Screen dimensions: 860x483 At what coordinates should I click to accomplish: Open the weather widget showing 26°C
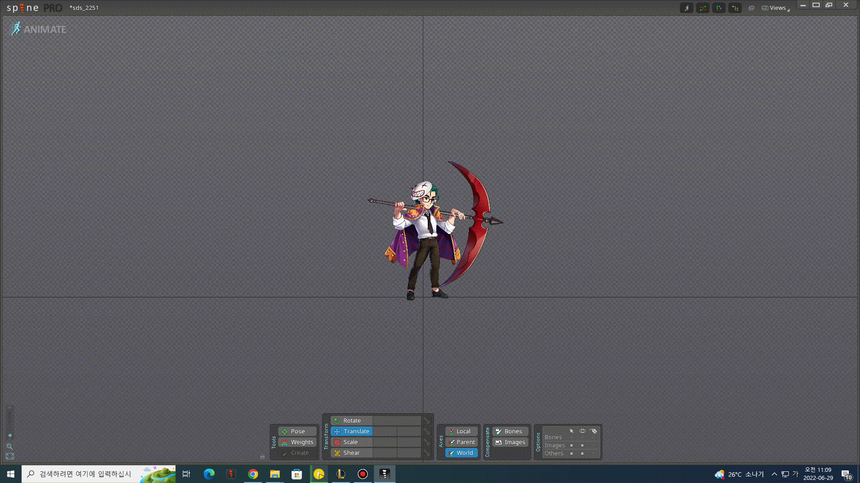739,474
